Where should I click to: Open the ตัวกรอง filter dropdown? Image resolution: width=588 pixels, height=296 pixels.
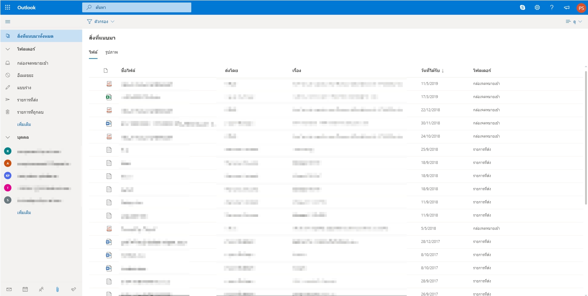pos(101,22)
